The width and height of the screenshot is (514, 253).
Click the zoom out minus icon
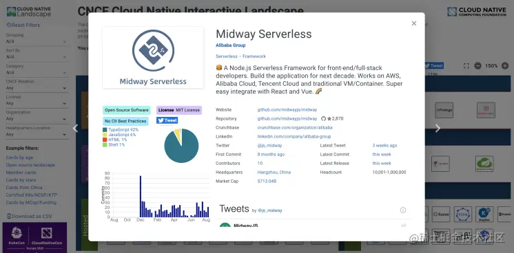tap(477, 66)
